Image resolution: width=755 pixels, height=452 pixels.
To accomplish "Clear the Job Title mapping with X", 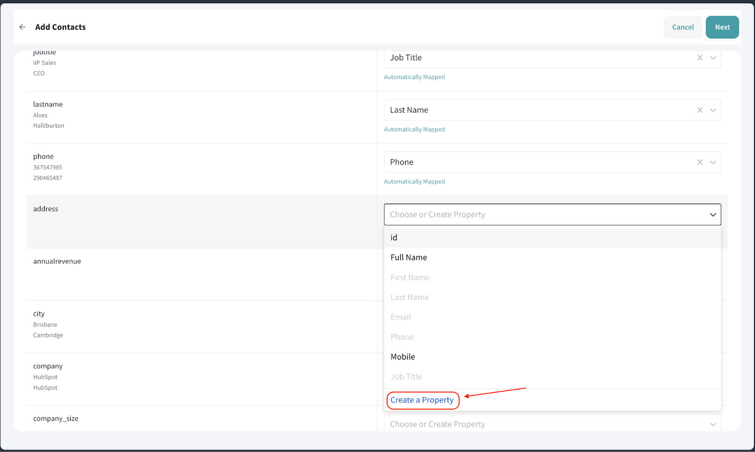I will (x=700, y=58).
